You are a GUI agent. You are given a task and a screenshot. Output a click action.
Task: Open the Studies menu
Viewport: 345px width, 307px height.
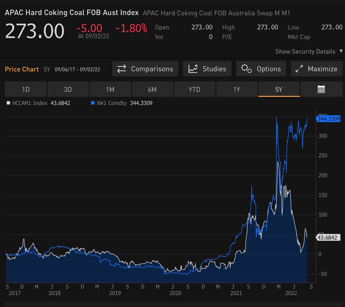(207, 69)
